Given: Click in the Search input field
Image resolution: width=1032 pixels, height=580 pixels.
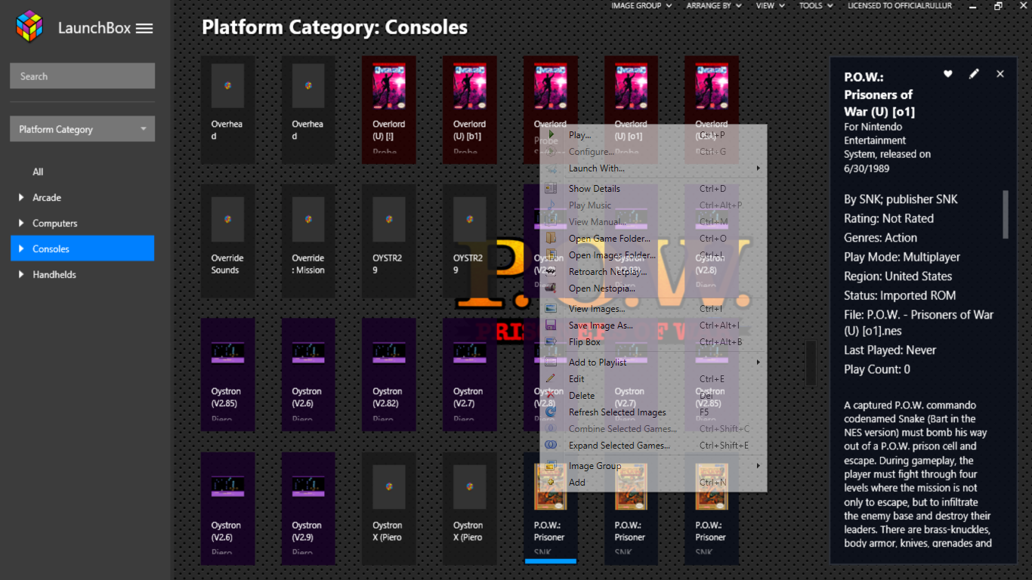Looking at the screenshot, I should [x=82, y=76].
